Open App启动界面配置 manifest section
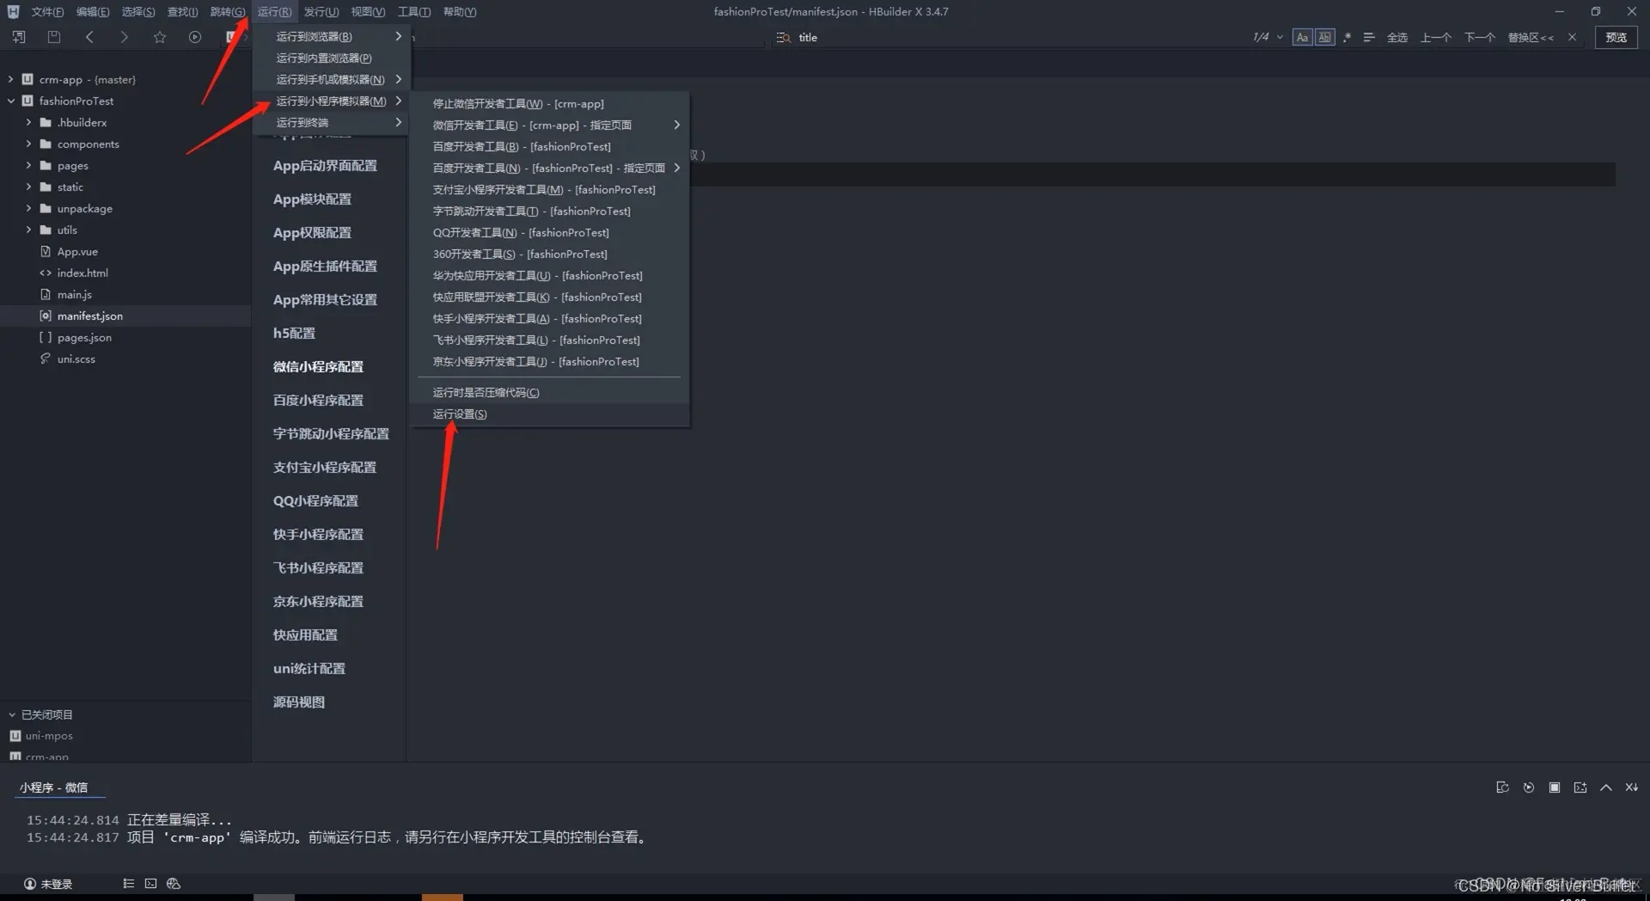The height and width of the screenshot is (901, 1650). pos(325,165)
